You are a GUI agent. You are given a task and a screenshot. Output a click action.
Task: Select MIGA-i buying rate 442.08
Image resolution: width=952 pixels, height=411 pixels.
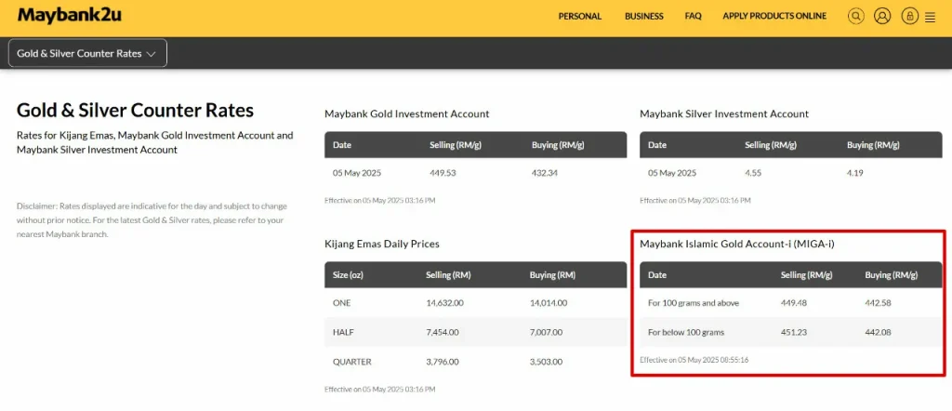(x=878, y=332)
